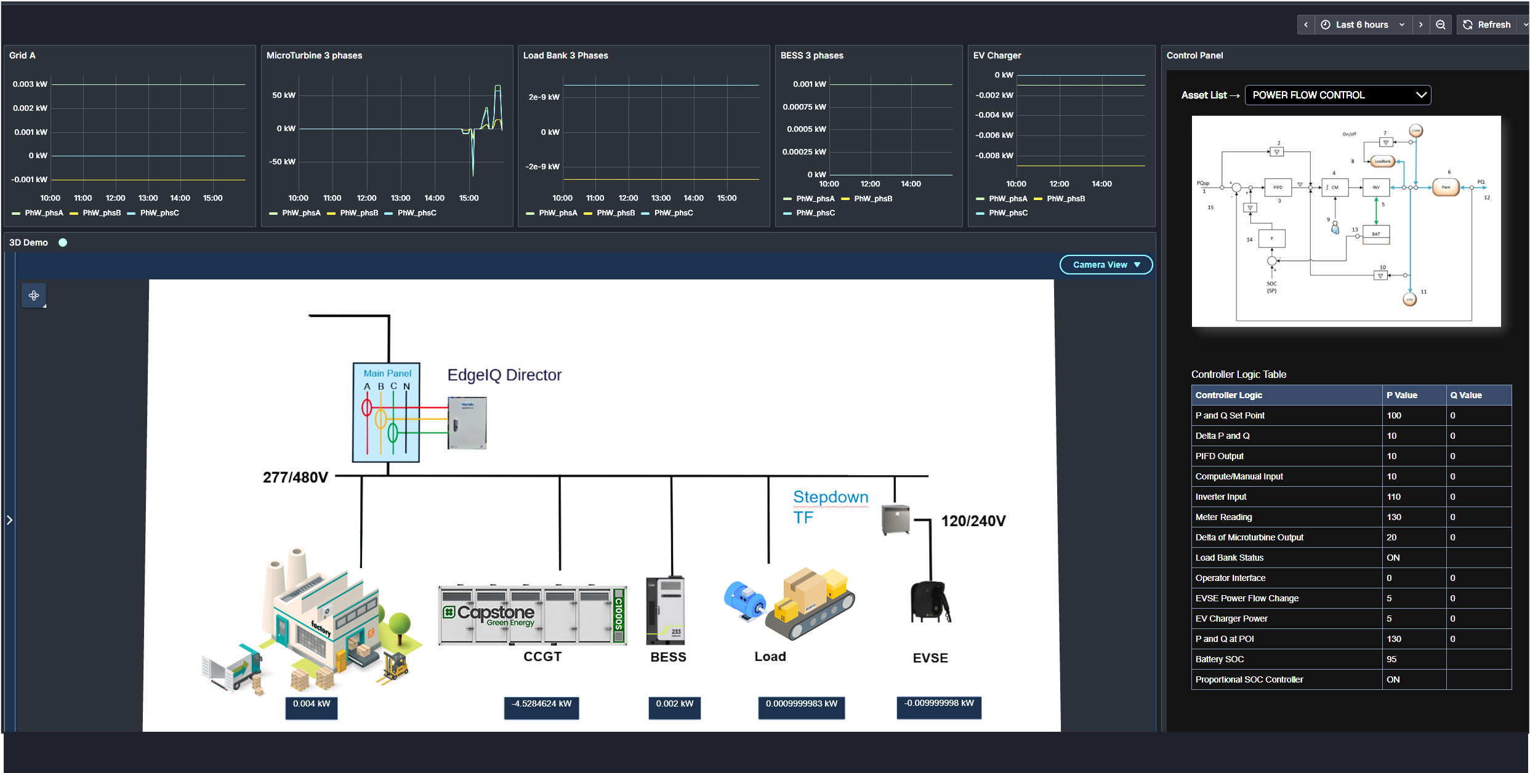
Task: Toggle PhW_phsA series in Grid A legend
Action: 43,213
